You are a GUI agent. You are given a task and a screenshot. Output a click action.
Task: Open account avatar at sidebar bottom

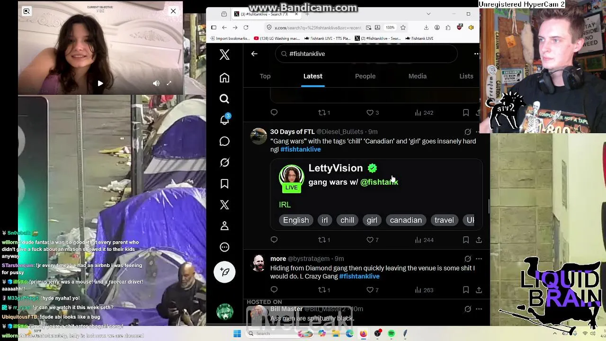(224, 312)
